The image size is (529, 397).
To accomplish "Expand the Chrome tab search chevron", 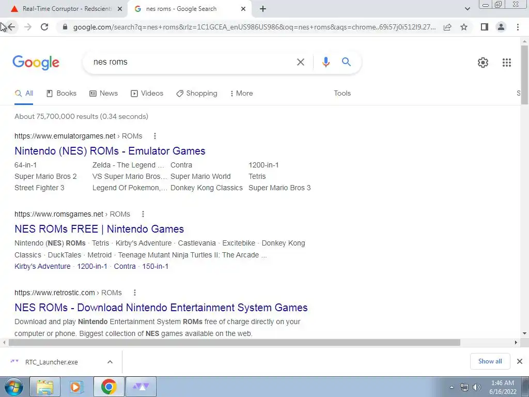I will coord(467,9).
